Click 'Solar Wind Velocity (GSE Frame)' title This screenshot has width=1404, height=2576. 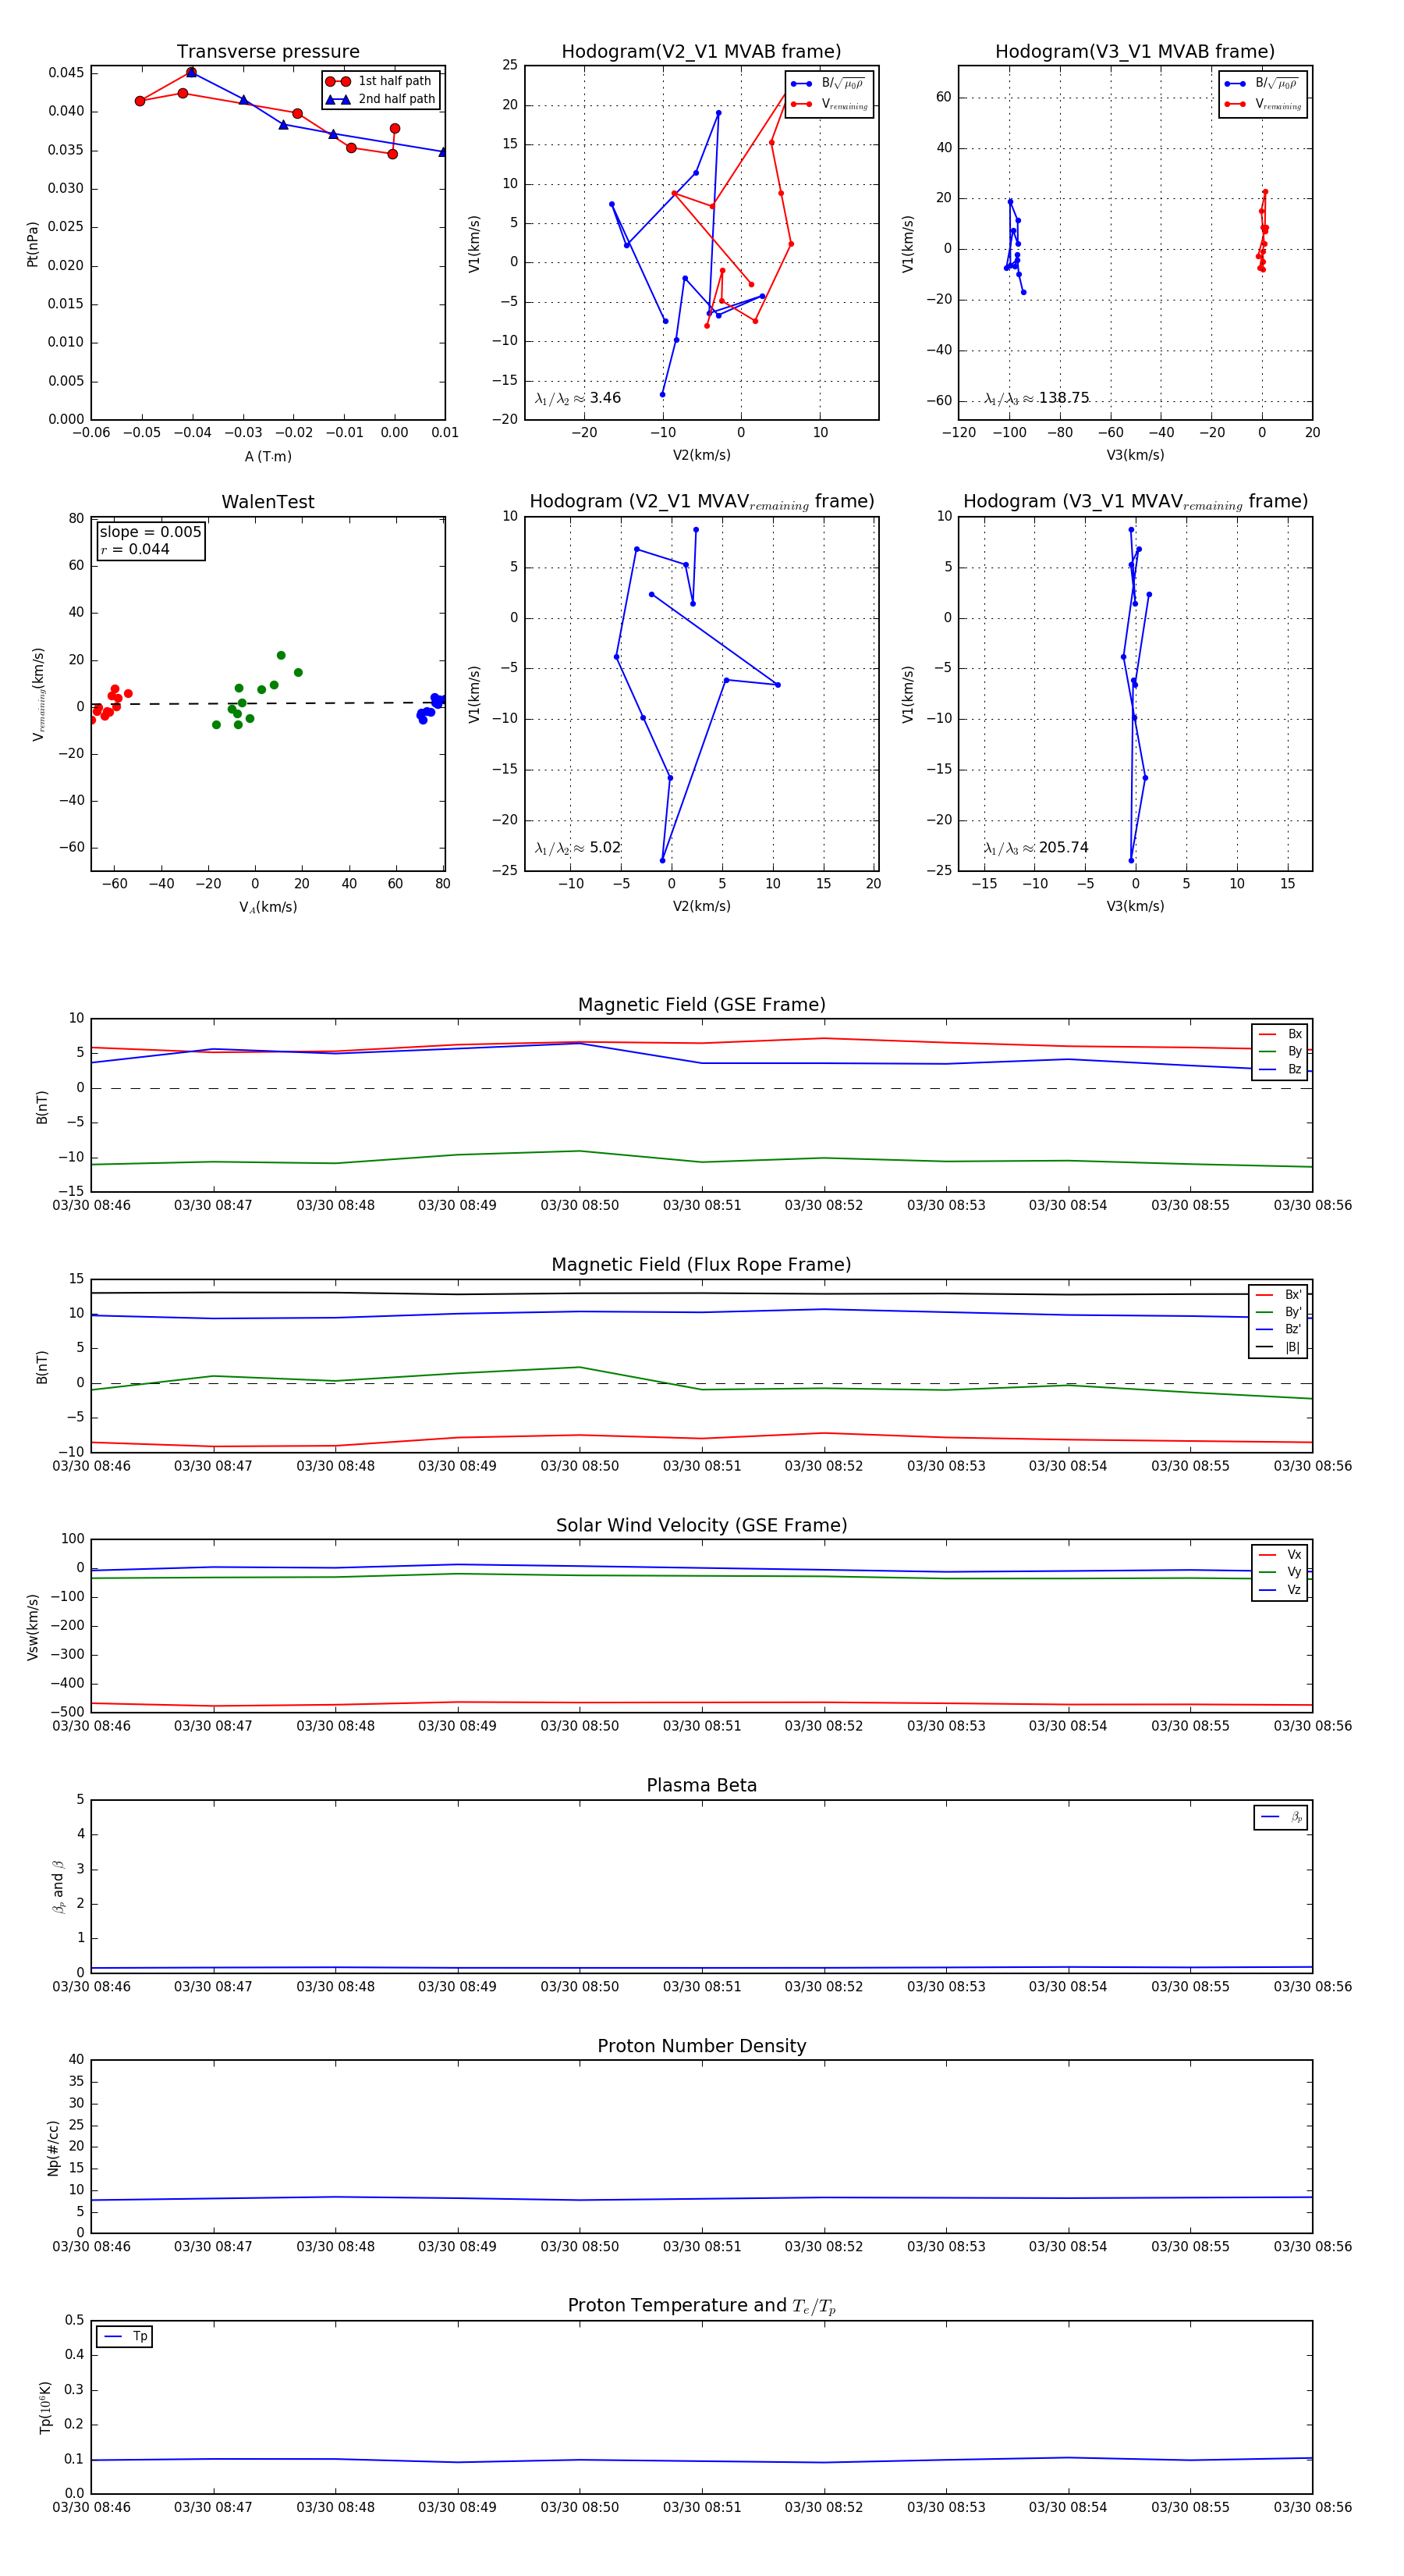pyautogui.click(x=701, y=1525)
